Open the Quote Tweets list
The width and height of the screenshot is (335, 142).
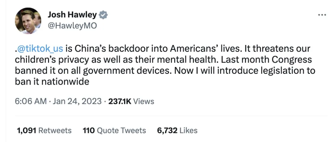coord(121,131)
